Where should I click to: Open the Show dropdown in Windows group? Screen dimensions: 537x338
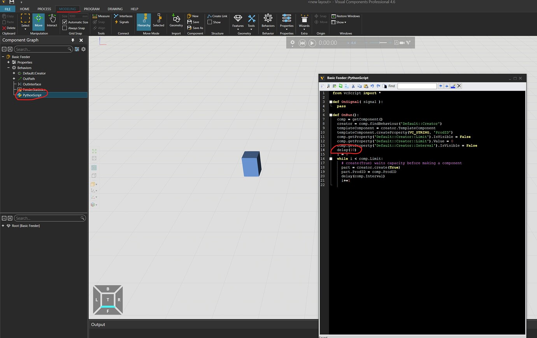pyautogui.click(x=339, y=22)
